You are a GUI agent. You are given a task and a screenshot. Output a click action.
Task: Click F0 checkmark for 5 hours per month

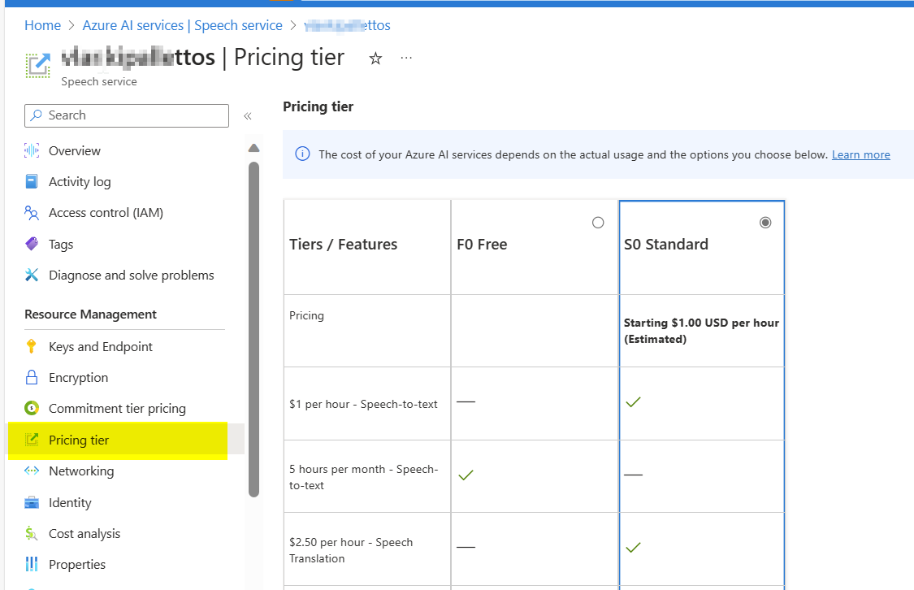(x=466, y=475)
